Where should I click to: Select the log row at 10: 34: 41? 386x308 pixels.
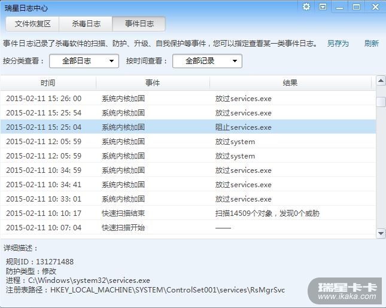[x=188, y=185]
